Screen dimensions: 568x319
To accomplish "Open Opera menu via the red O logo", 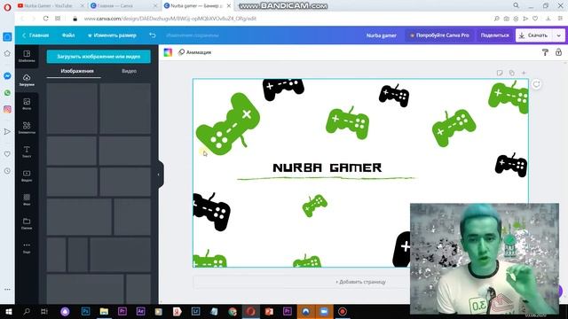I will point(7,7).
